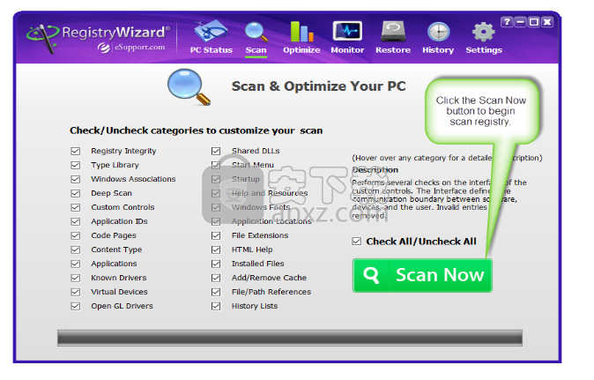Open the Monitor heartbeat screen icon
594x380 pixels.
347,31
